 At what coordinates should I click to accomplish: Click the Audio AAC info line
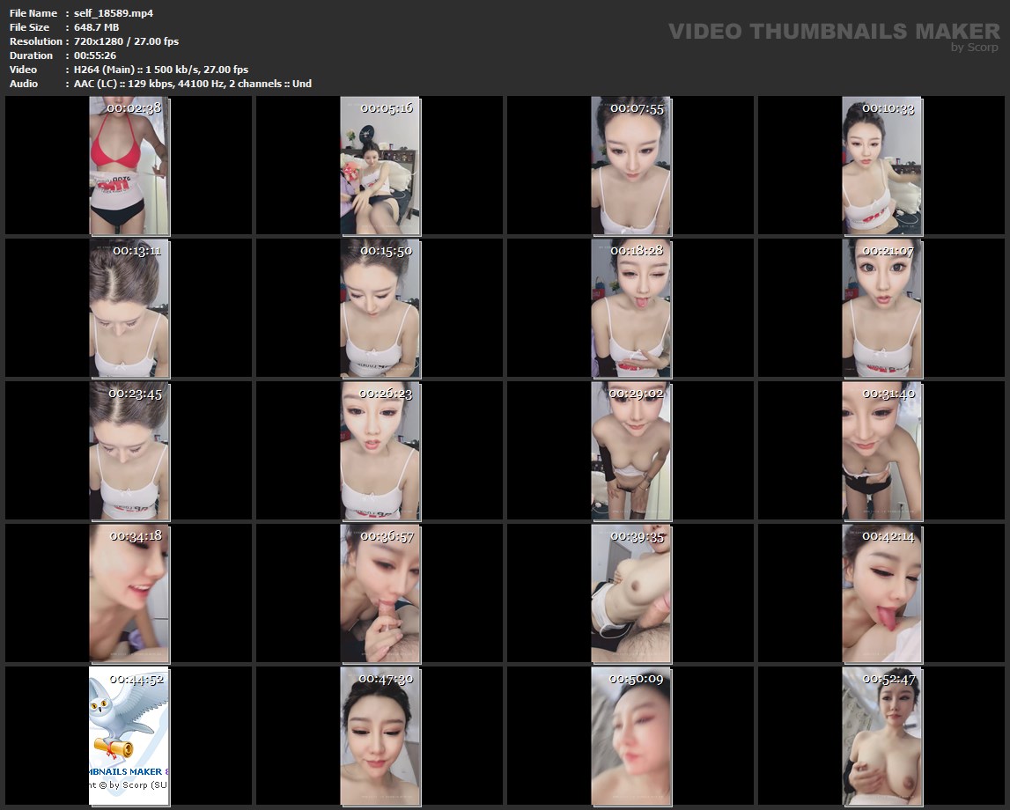pos(192,84)
